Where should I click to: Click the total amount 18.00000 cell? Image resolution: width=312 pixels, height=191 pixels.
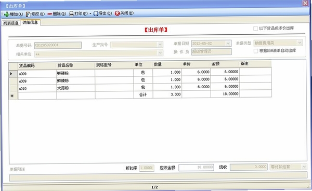225,94
